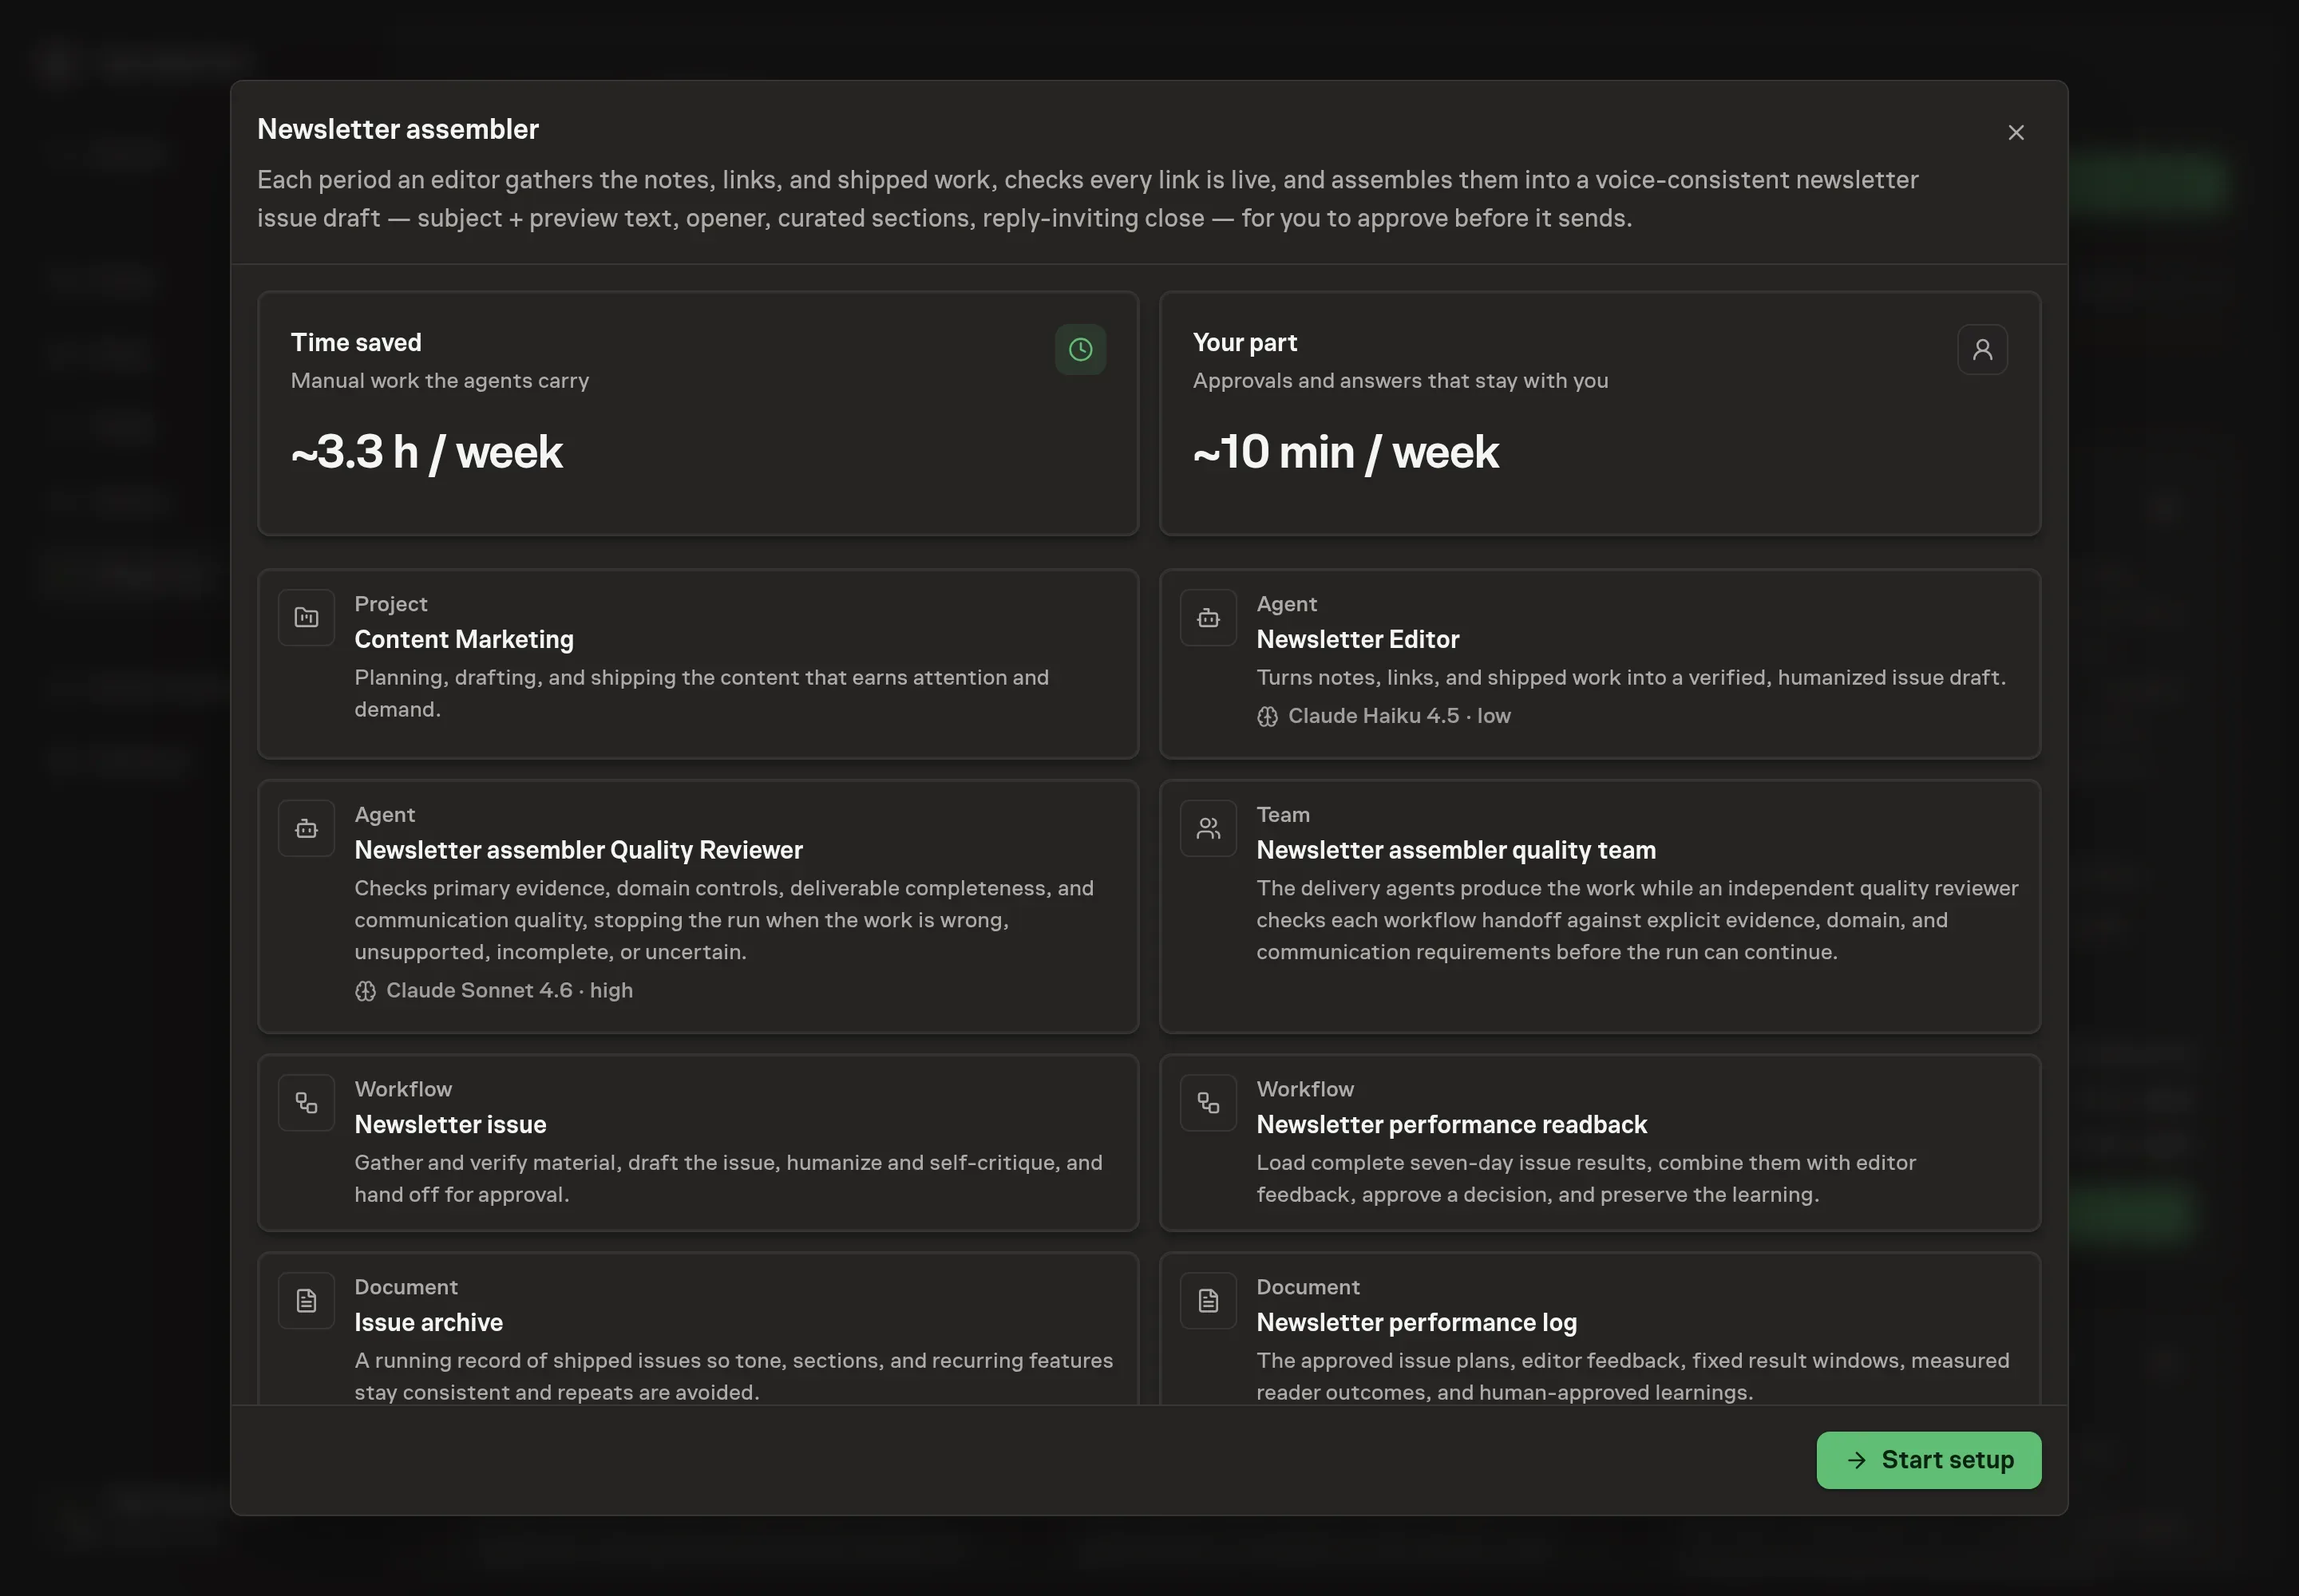Click the workflow icon beside Newsletter issue
The width and height of the screenshot is (2299, 1596).
(306, 1103)
